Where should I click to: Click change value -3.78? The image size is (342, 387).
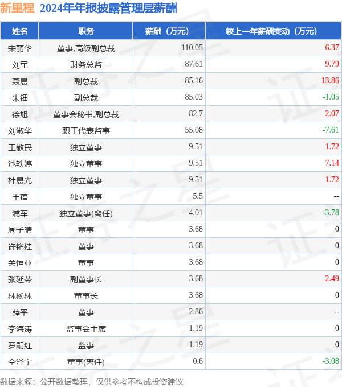331,213
